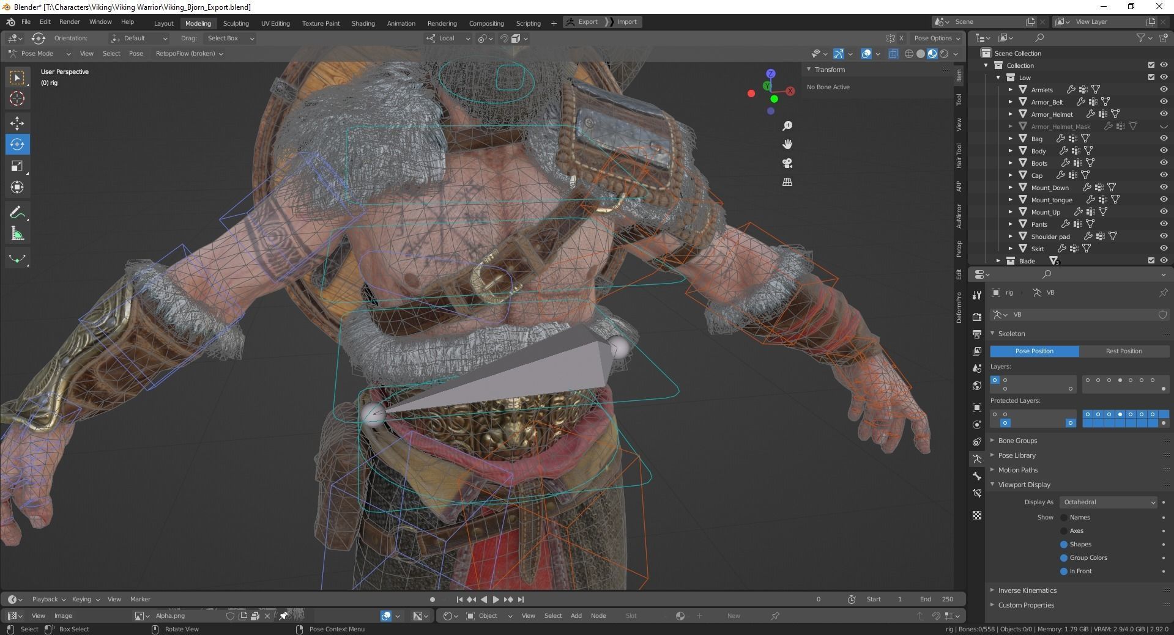1174x635 pixels.
Task: Click the Pose Position button
Action: click(x=1035, y=351)
